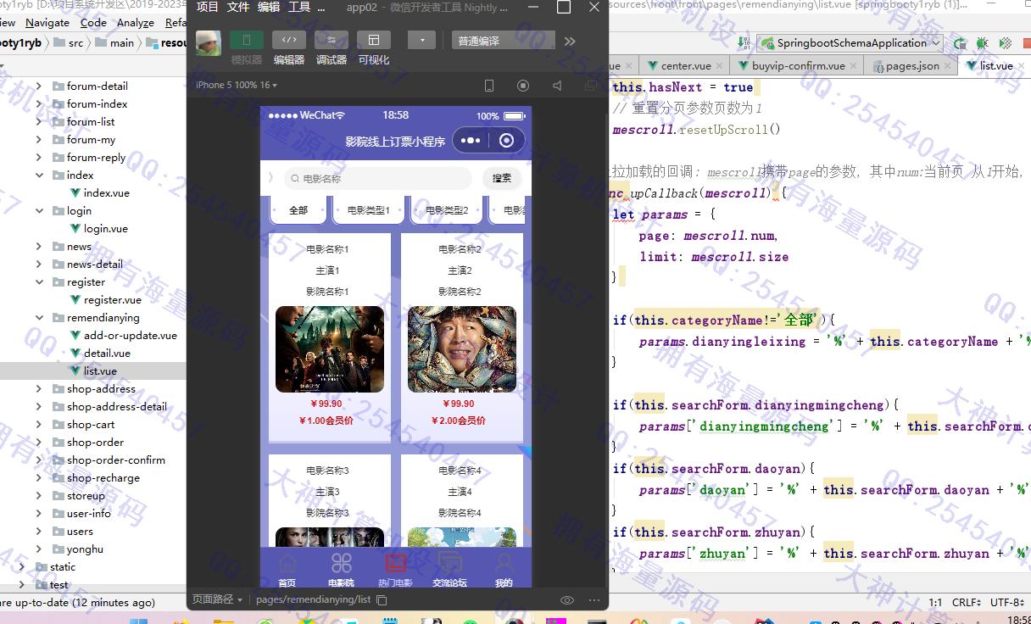Image resolution: width=1031 pixels, height=624 pixels.
Task: Detach the simulator window icon
Action: coord(591,85)
